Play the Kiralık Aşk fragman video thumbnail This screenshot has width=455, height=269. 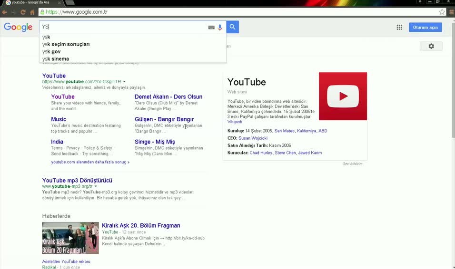click(x=70, y=238)
